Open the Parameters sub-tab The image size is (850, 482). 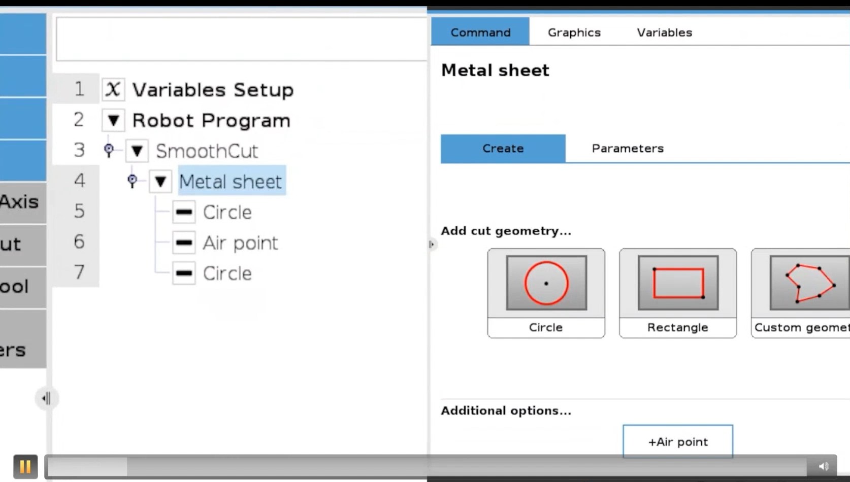(628, 148)
